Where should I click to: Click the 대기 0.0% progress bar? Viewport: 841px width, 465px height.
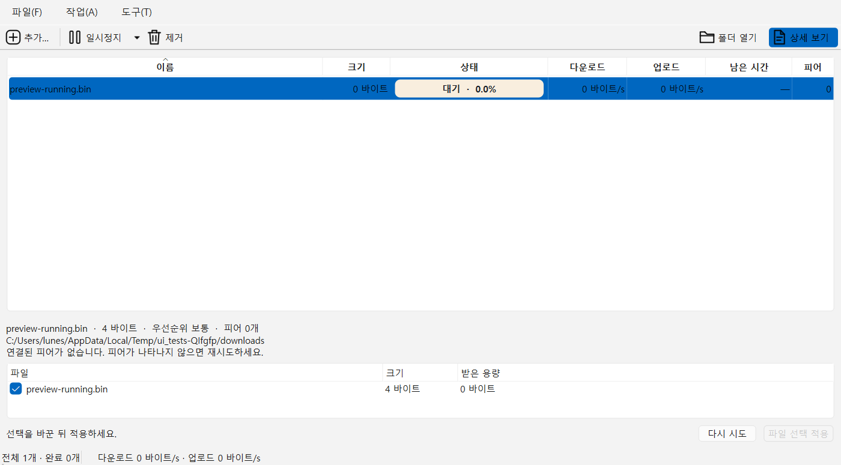coord(469,89)
